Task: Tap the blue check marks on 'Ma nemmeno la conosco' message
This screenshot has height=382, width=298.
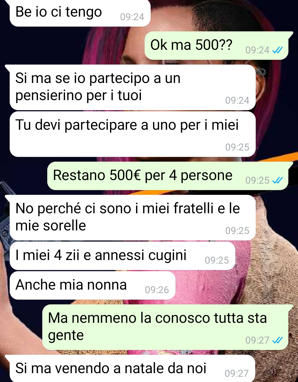Action: pos(277,340)
